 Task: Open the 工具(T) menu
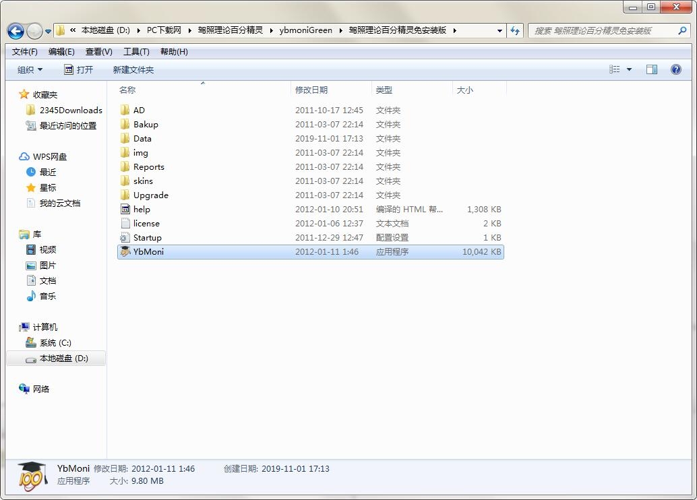[136, 52]
